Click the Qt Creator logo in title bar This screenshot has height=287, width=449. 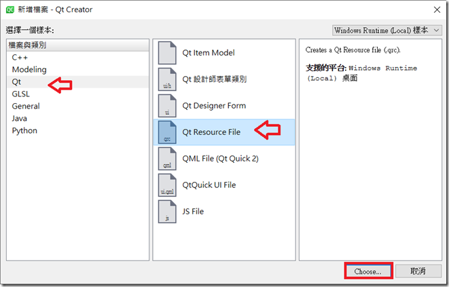point(10,9)
